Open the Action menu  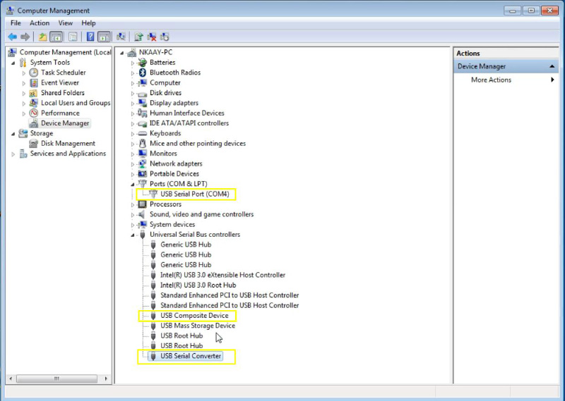coord(40,23)
